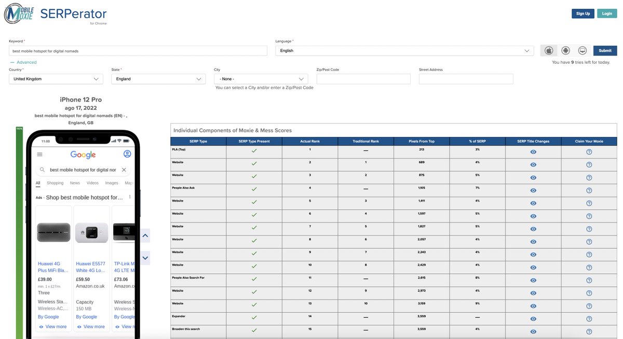
Task: Click help icon for Website actual rank 3
Action: pos(589,178)
